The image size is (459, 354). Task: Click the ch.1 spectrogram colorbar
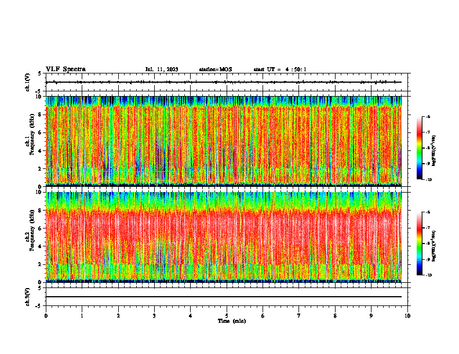click(420, 148)
